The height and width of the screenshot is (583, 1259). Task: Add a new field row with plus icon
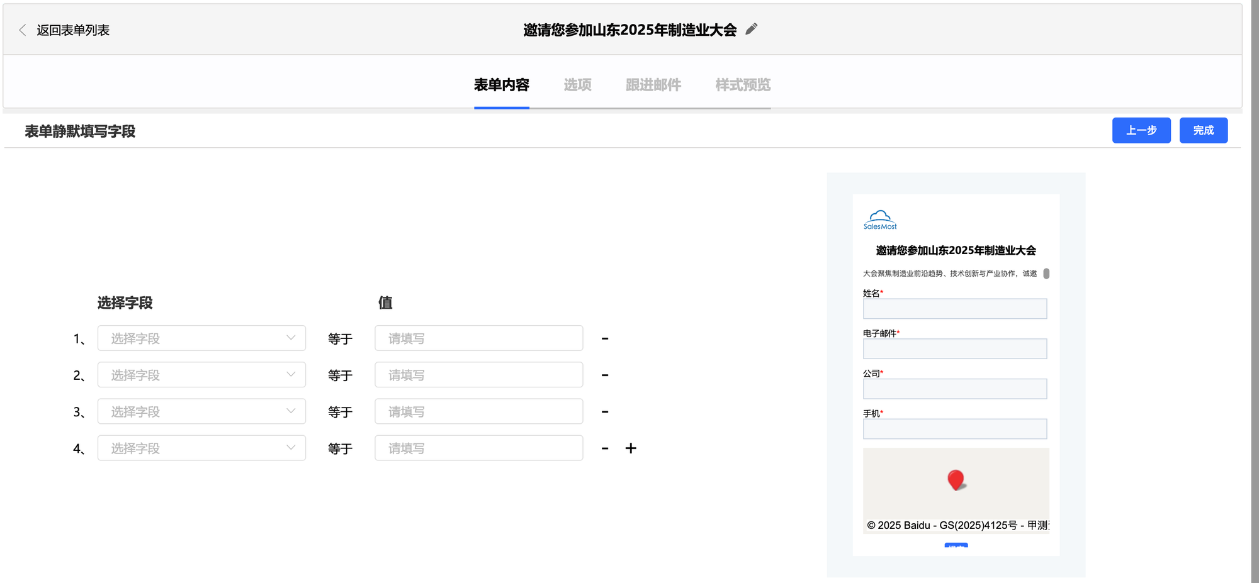tap(631, 448)
